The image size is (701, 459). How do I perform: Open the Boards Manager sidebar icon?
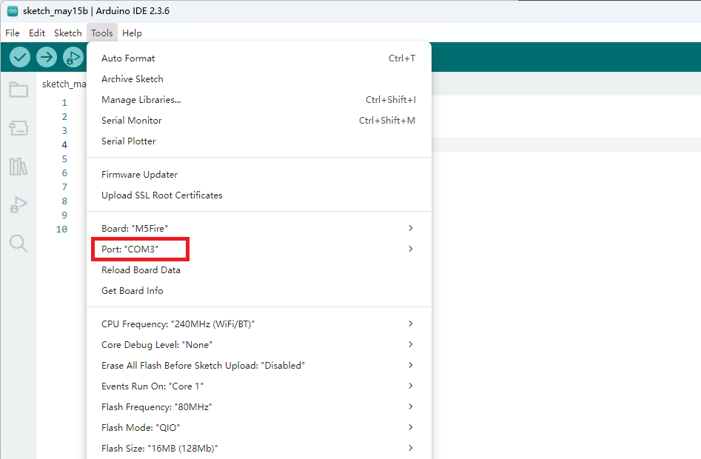[19, 128]
